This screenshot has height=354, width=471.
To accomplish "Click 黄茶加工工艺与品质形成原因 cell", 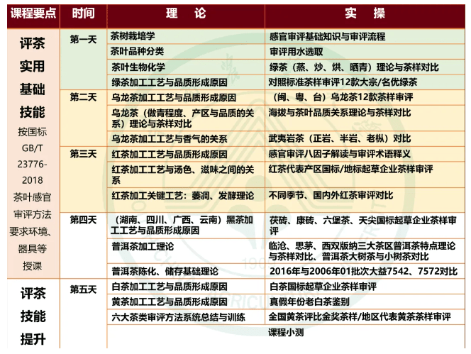I will point(186,302).
